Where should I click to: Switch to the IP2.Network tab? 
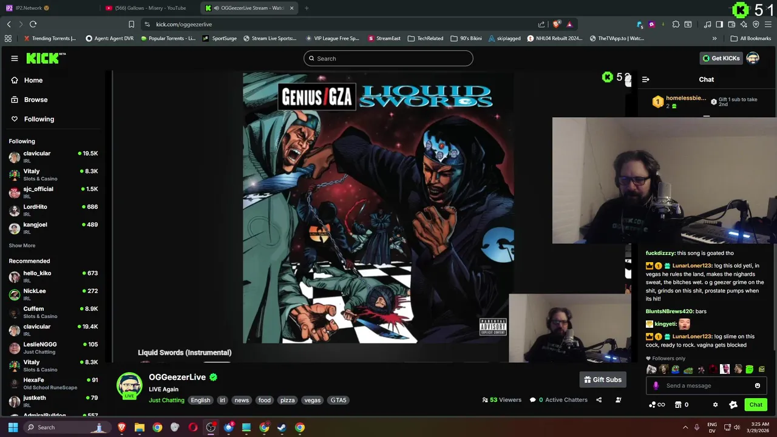[49, 8]
